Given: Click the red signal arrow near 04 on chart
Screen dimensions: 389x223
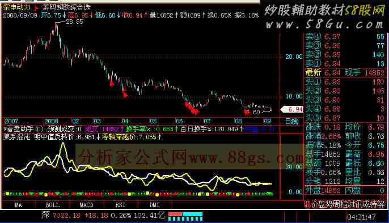Looking at the screenshot, I should 125,95.
